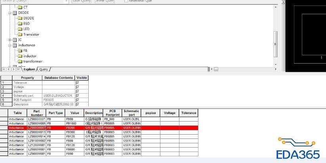The width and height of the screenshot is (326, 163).
Task: Open the LED folder icon
Action: [20, 29]
